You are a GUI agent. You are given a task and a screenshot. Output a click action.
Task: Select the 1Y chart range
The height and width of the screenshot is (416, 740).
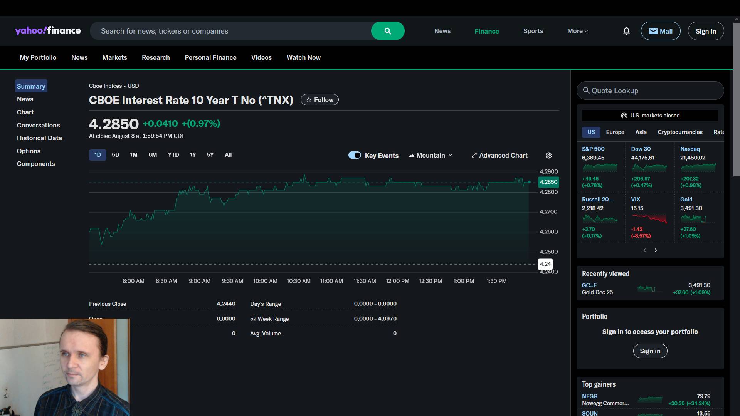click(x=193, y=155)
